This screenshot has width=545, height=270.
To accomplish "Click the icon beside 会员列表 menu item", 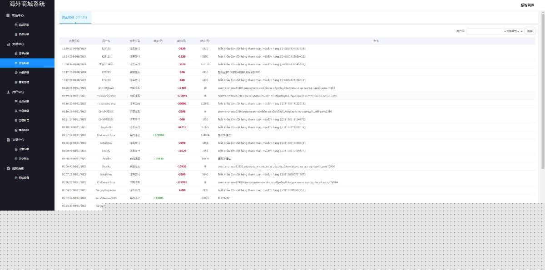I will point(16,101).
